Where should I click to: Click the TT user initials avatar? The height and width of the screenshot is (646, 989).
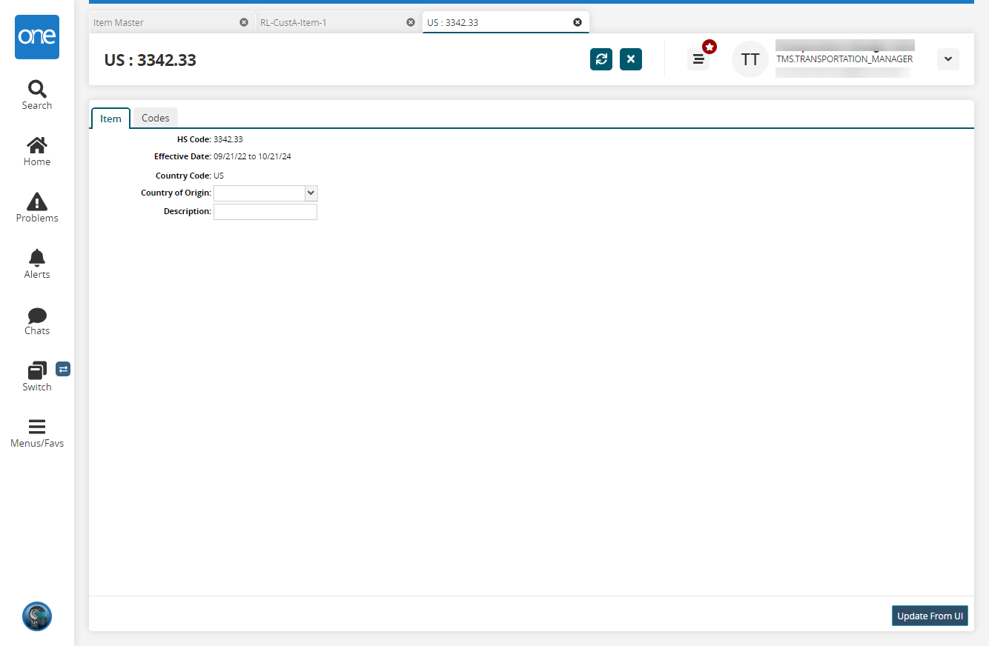point(750,59)
